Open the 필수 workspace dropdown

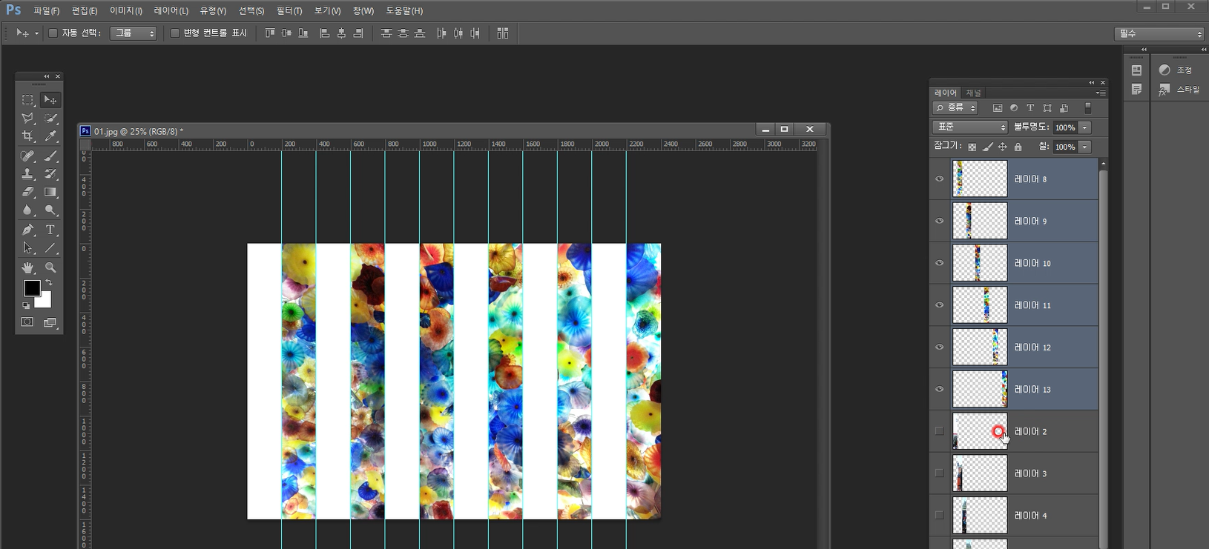pyautogui.click(x=1159, y=34)
